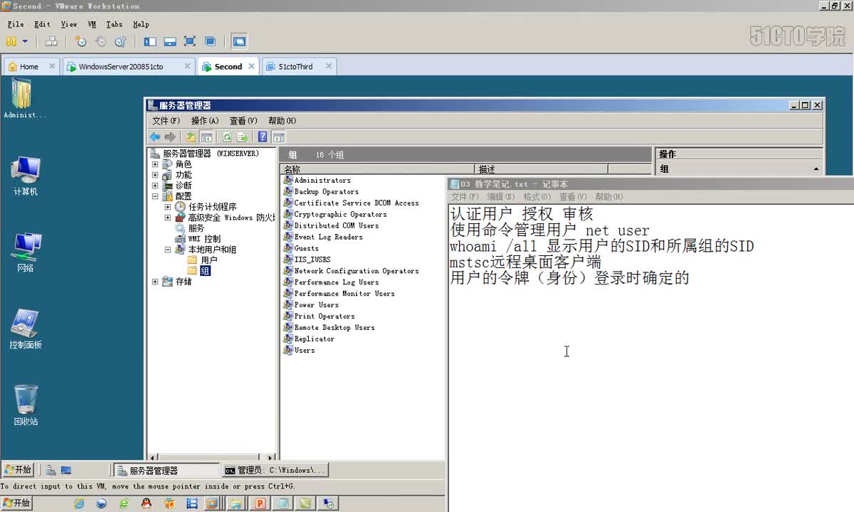
Task: Select the Administrators group
Action: (x=322, y=181)
